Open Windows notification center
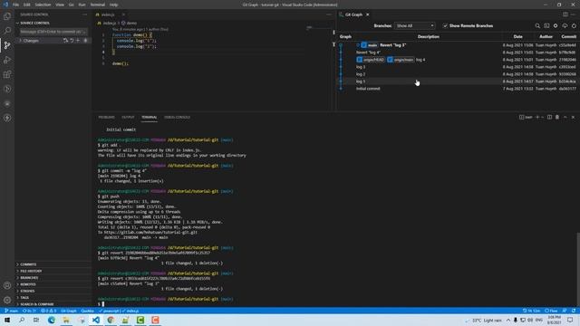 (x=570, y=320)
